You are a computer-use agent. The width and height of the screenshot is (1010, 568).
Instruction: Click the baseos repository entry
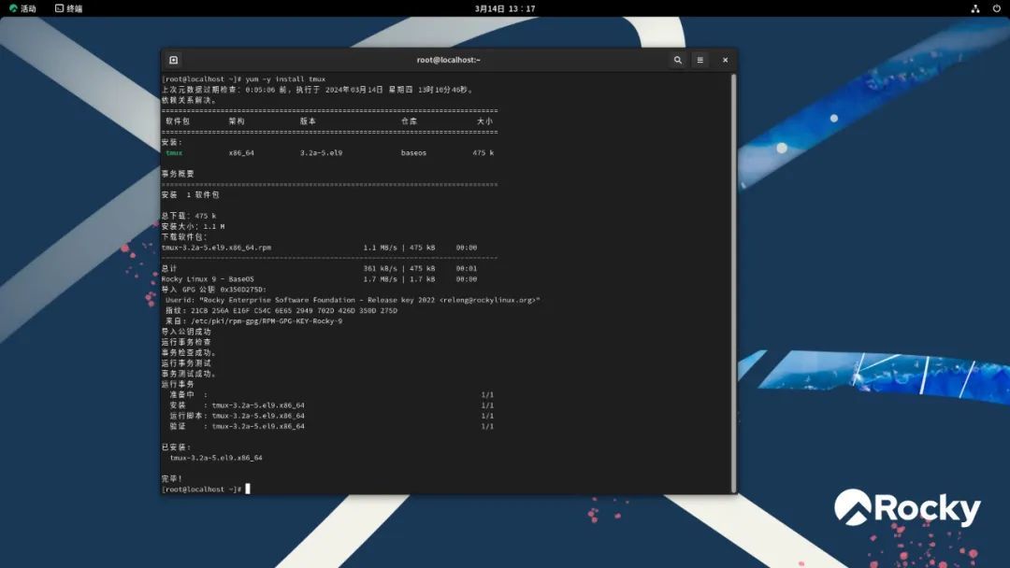coord(413,153)
